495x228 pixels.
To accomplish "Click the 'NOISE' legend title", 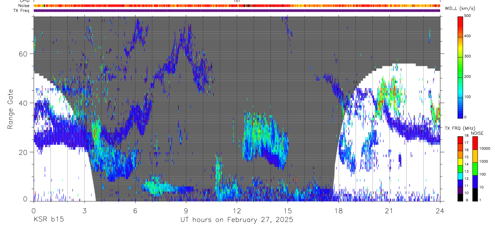I will click(477, 133).
